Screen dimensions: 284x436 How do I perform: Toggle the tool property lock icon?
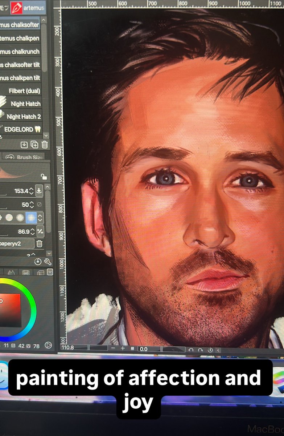coord(44,177)
